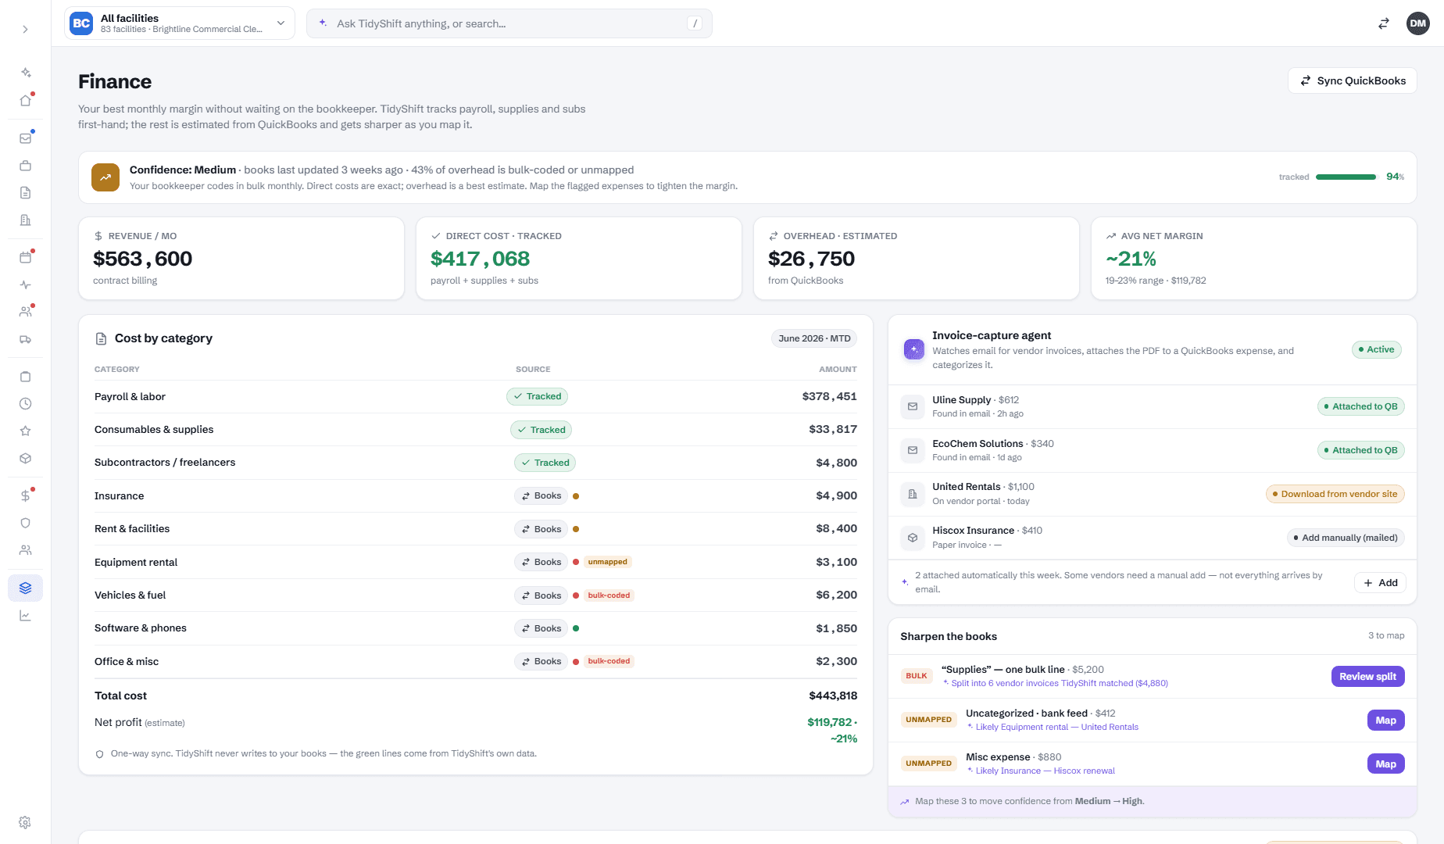Click the bulk-coded tag on Office & misc
The width and height of the screenshot is (1444, 844).
click(609, 661)
